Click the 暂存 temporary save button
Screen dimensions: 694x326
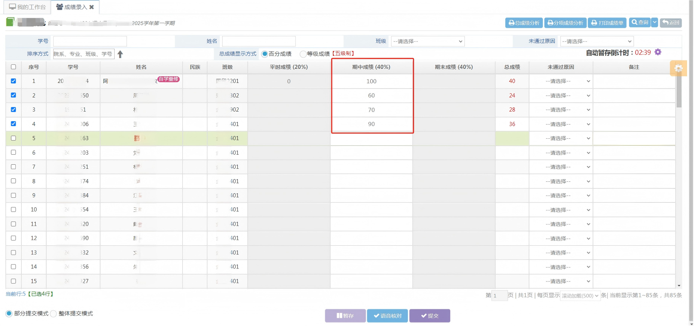pyautogui.click(x=345, y=316)
